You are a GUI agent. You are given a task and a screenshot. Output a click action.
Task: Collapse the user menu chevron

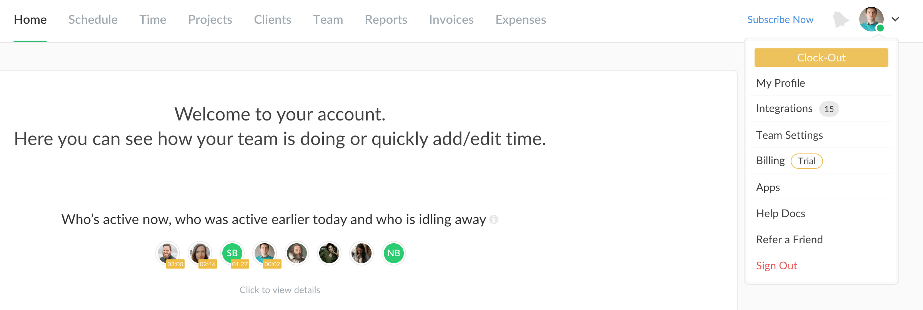[x=895, y=19]
